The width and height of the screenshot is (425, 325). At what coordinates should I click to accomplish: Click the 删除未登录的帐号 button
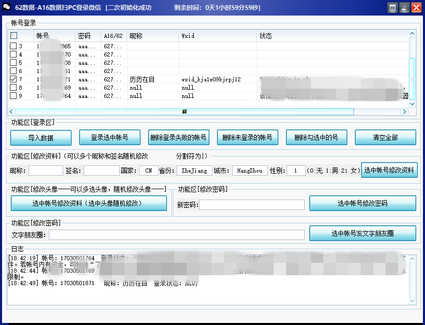(x=247, y=137)
